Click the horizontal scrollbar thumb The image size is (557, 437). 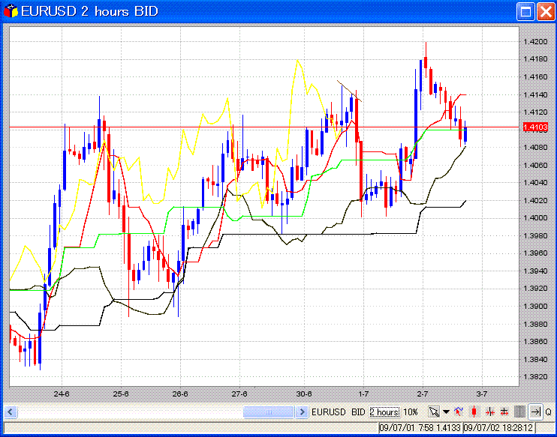269,412
